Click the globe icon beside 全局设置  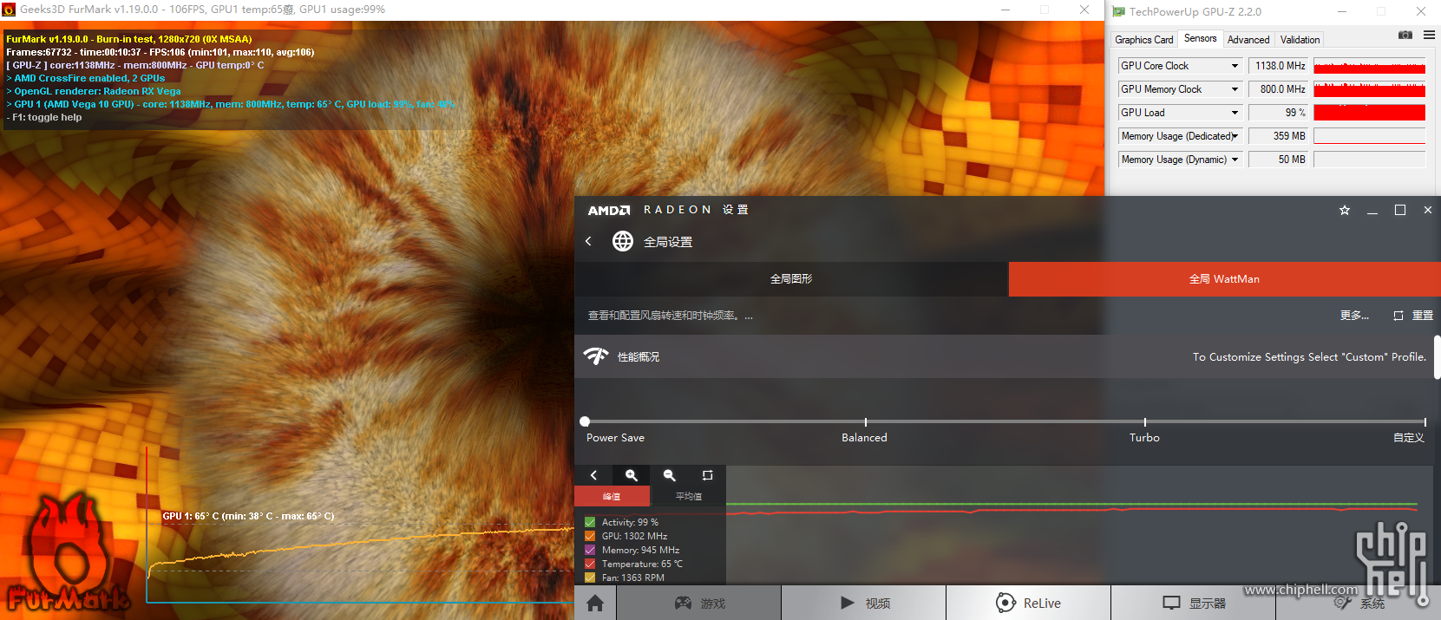tap(623, 241)
